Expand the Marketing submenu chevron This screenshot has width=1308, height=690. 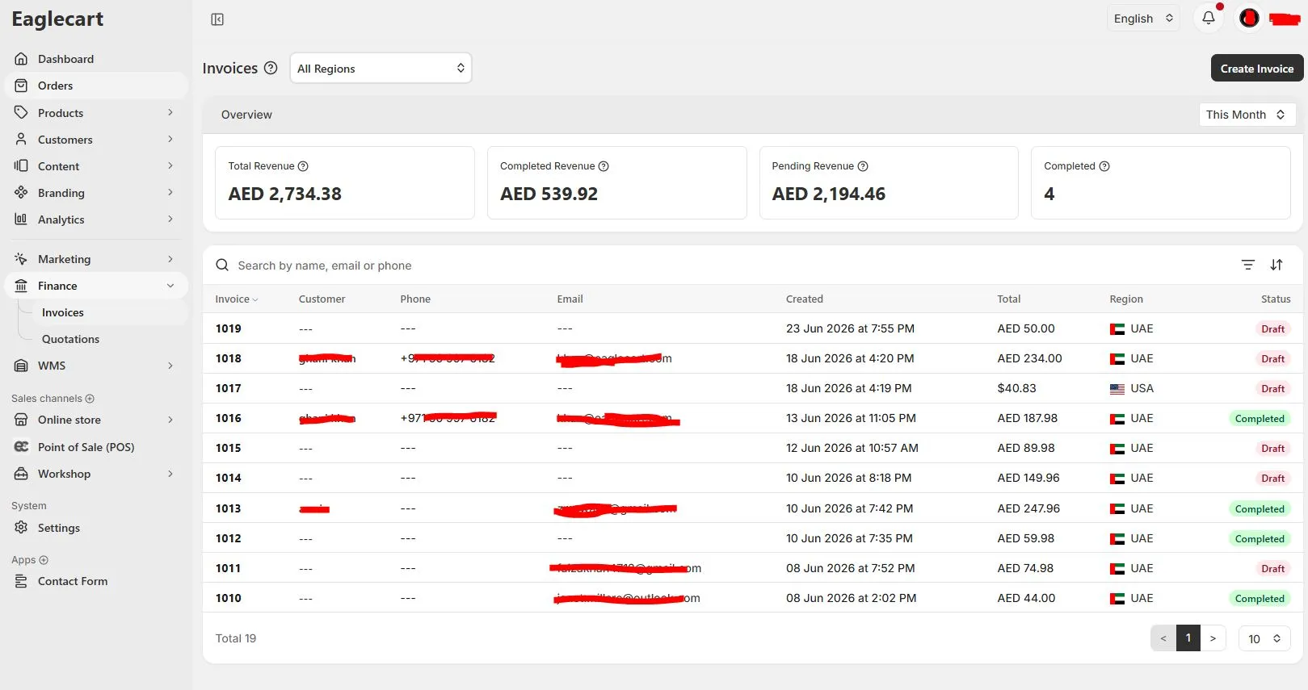click(x=170, y=259)
